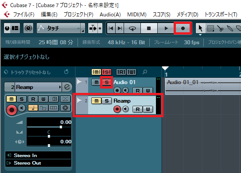Start playback with the Play button
This screenshot has height=173, width=241.
(x=166, y=28)
